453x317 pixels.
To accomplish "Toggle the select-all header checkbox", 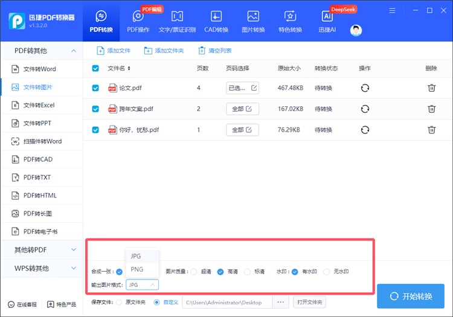I will pyautogui.click(x=95, y=68).
